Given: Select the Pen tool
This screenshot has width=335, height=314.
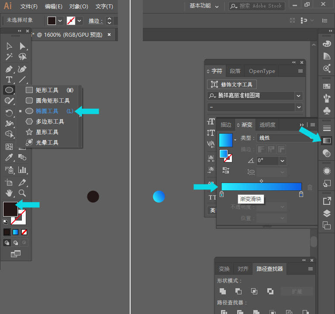Looking at the screenshot, I should click(9, 69).
